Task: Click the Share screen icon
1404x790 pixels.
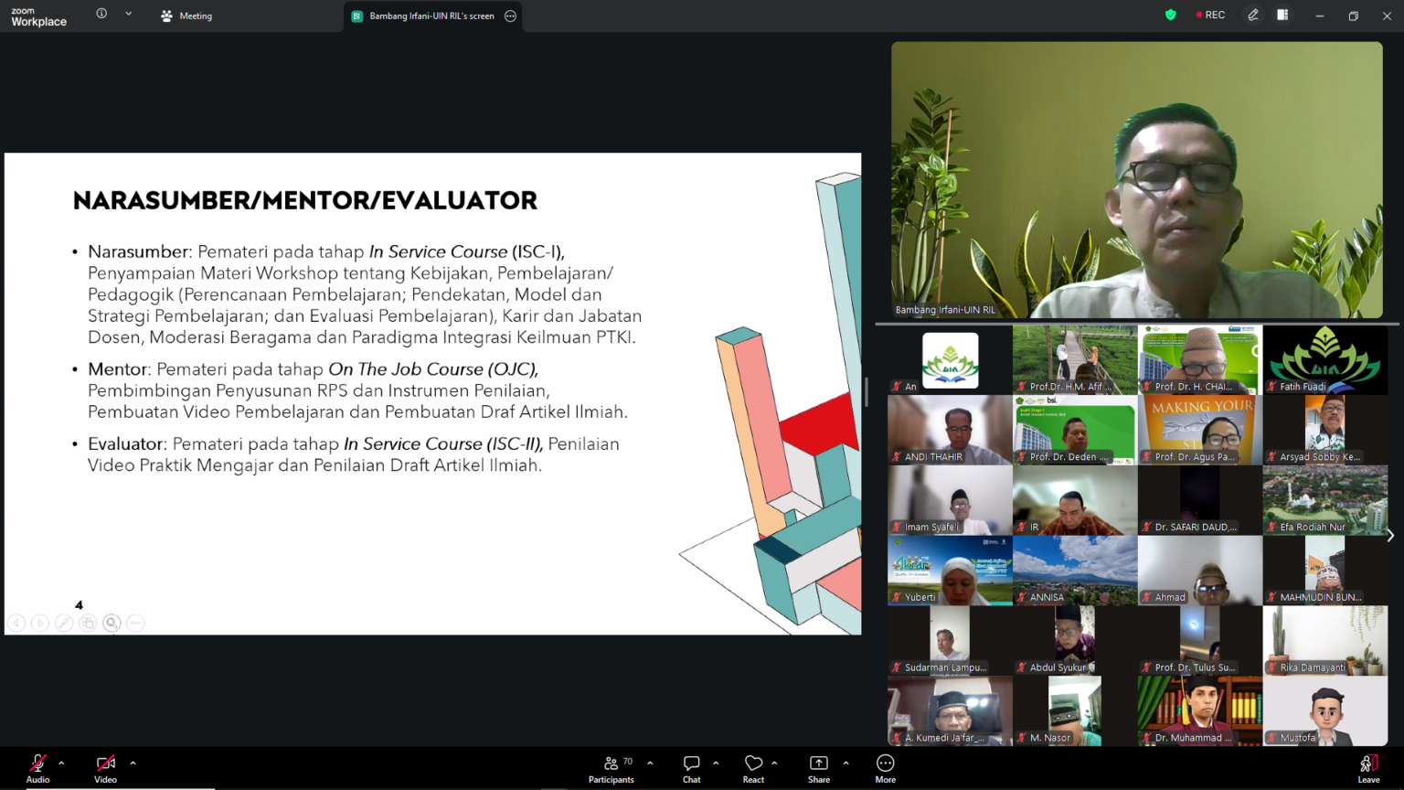Action: pos(819,769)
